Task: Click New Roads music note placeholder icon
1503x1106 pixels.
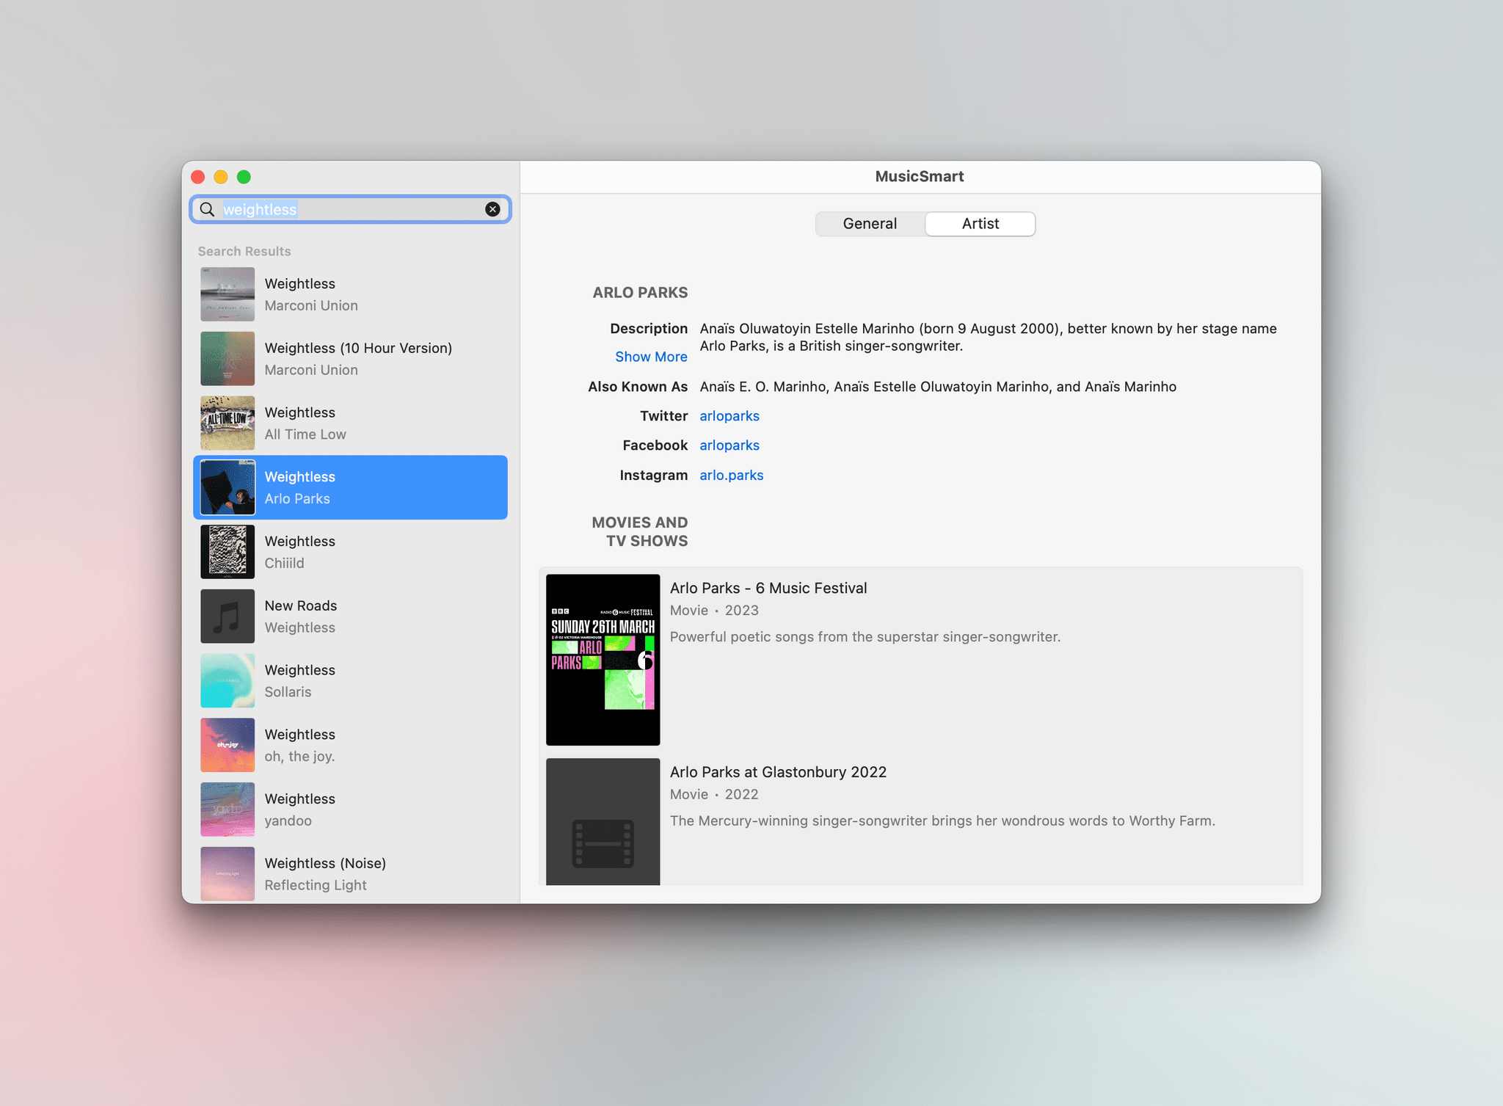Action: [x=228, y=616]
